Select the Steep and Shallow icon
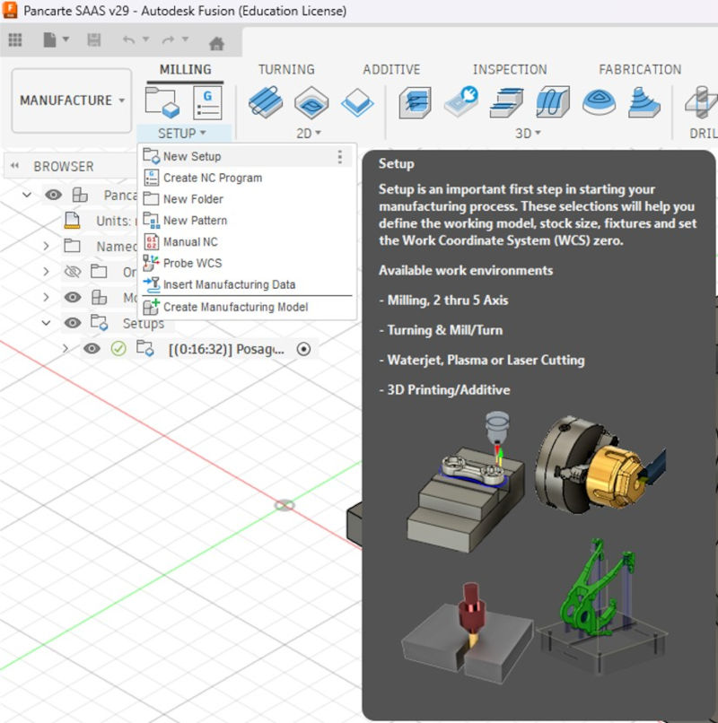This screenshot has height=723, width=718. [507, 102]
